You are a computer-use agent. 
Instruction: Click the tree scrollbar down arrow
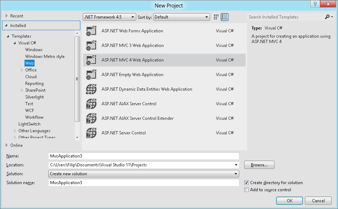(x=77, y=138)
